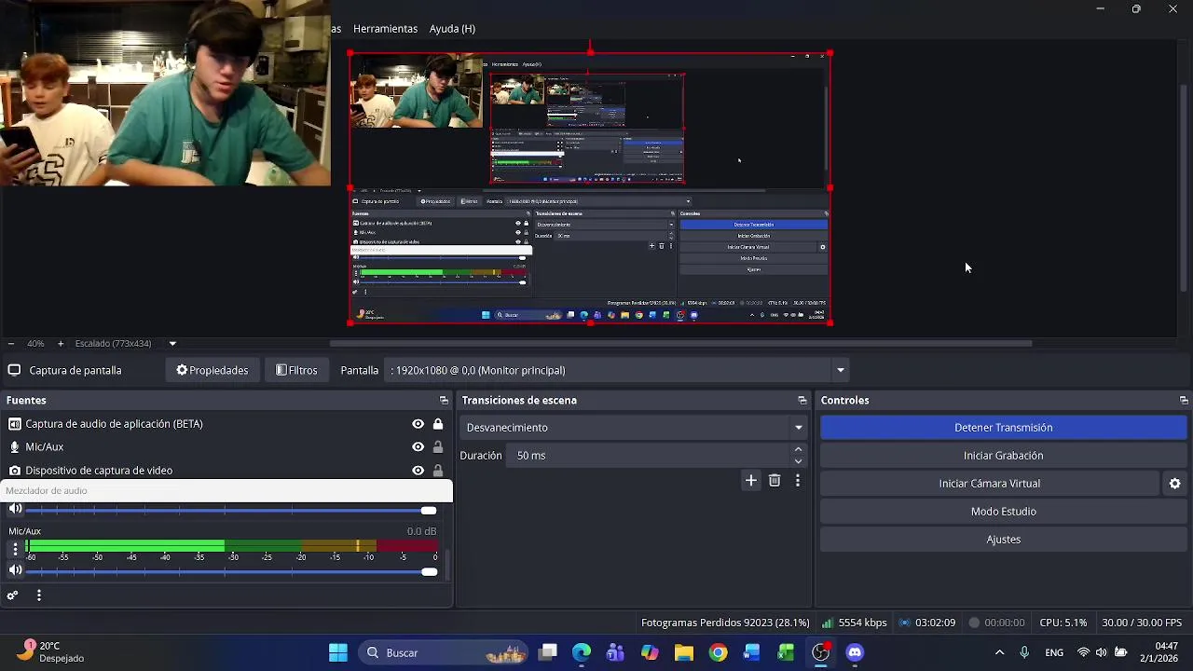Open the audio mixer bottom three-dot menu
This screenshot has width=1193, height=671.
click(x=39, y=596)
